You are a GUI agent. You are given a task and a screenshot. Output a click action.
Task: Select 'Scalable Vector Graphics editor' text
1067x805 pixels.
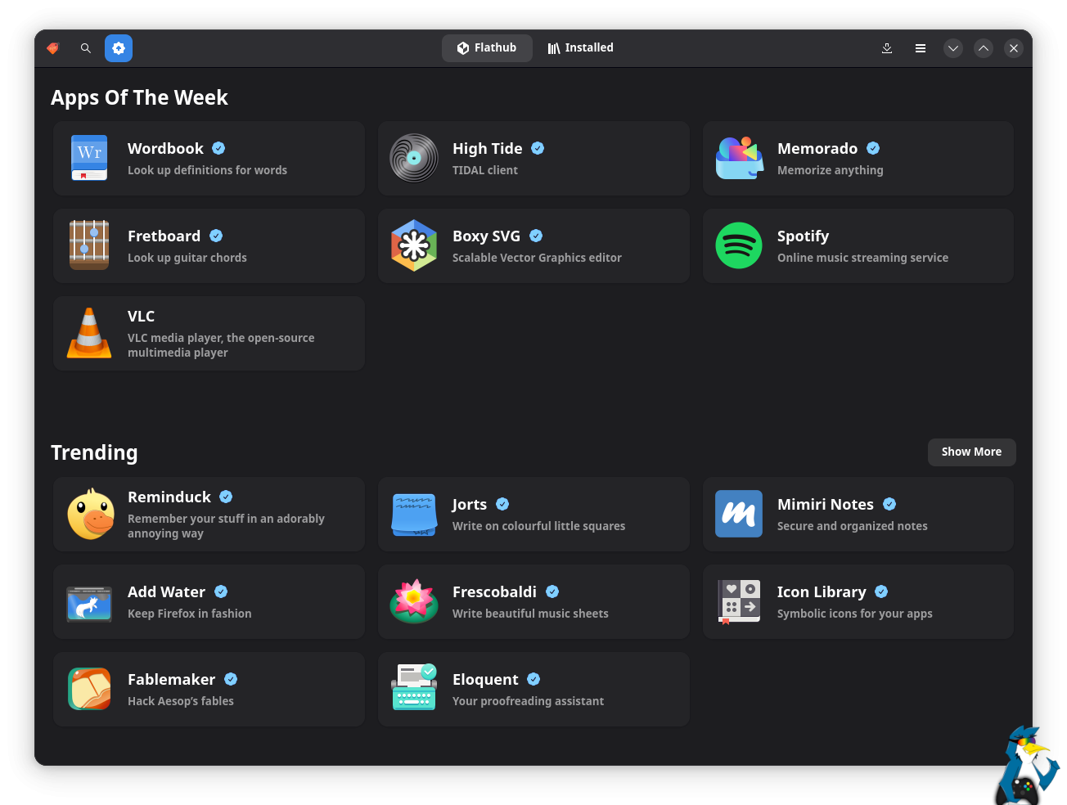pyautogui.click(x=537, y=258)
